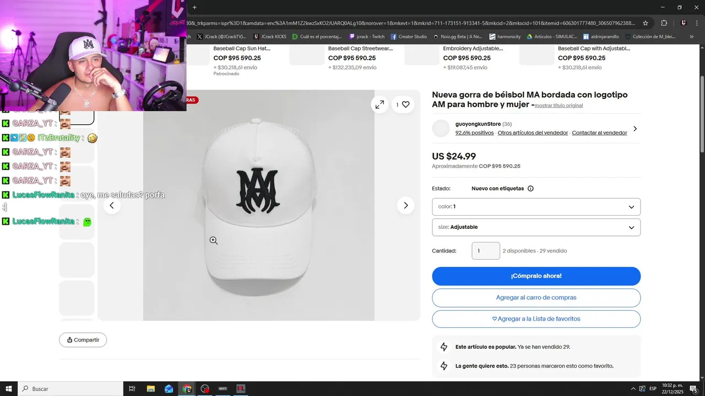Open the jcrack - Twitch bookmark
Viewport: 705px width, 396px height.
(367, 37)
